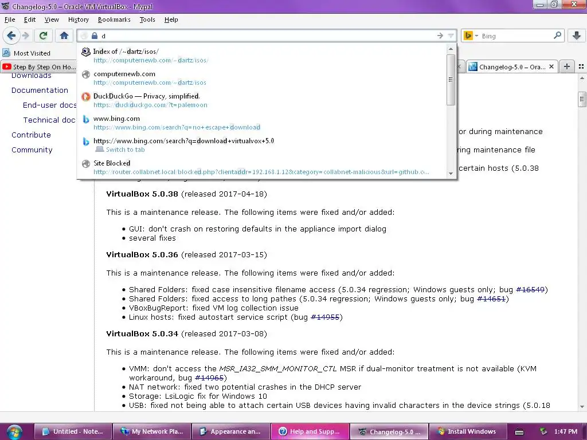Switch to My Network Places taskbar button
587x440 pixels.
pyautogui.click(x=152, y=431)
